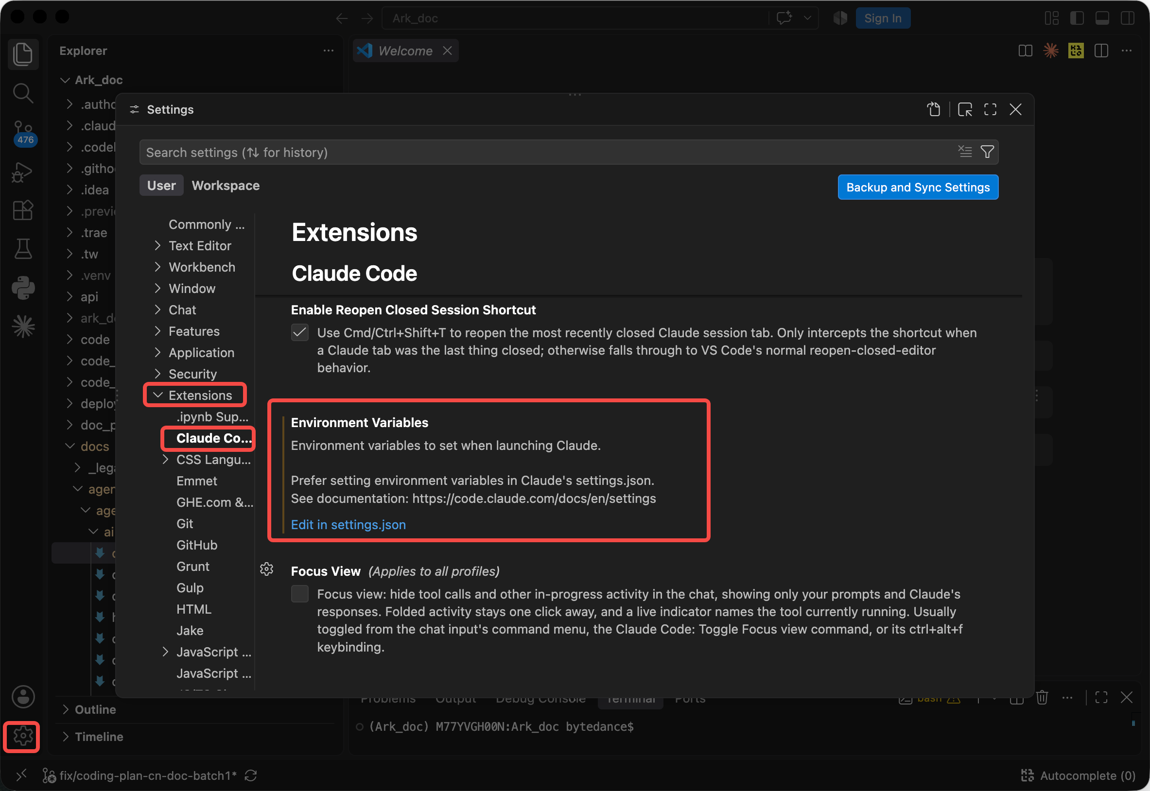The height and width of the screenshot is (791, 1150).
Task: Open the Run and Debug view
Action: (23, 172)
